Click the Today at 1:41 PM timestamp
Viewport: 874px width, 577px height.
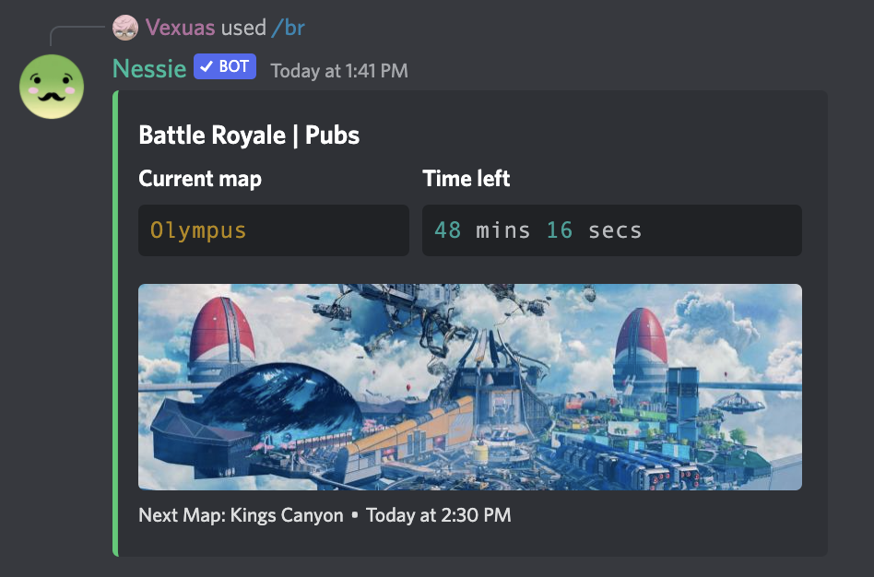tap(339, 71)
